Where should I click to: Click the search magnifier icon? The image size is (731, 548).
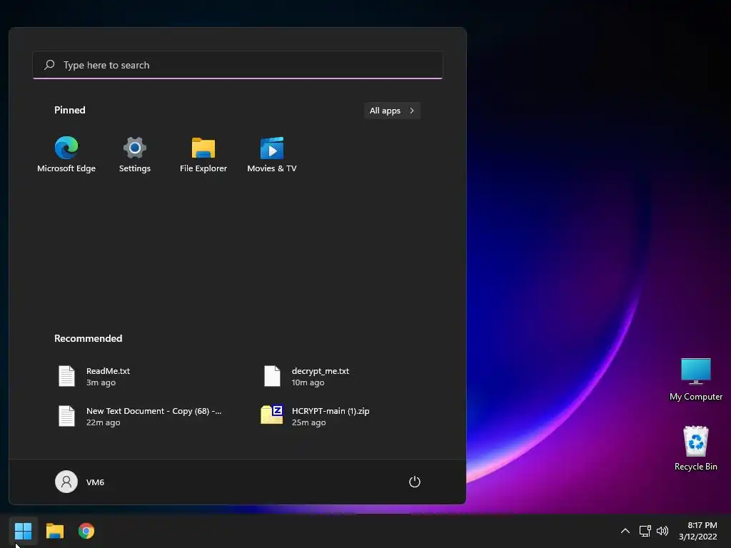(x=49, y=65)
